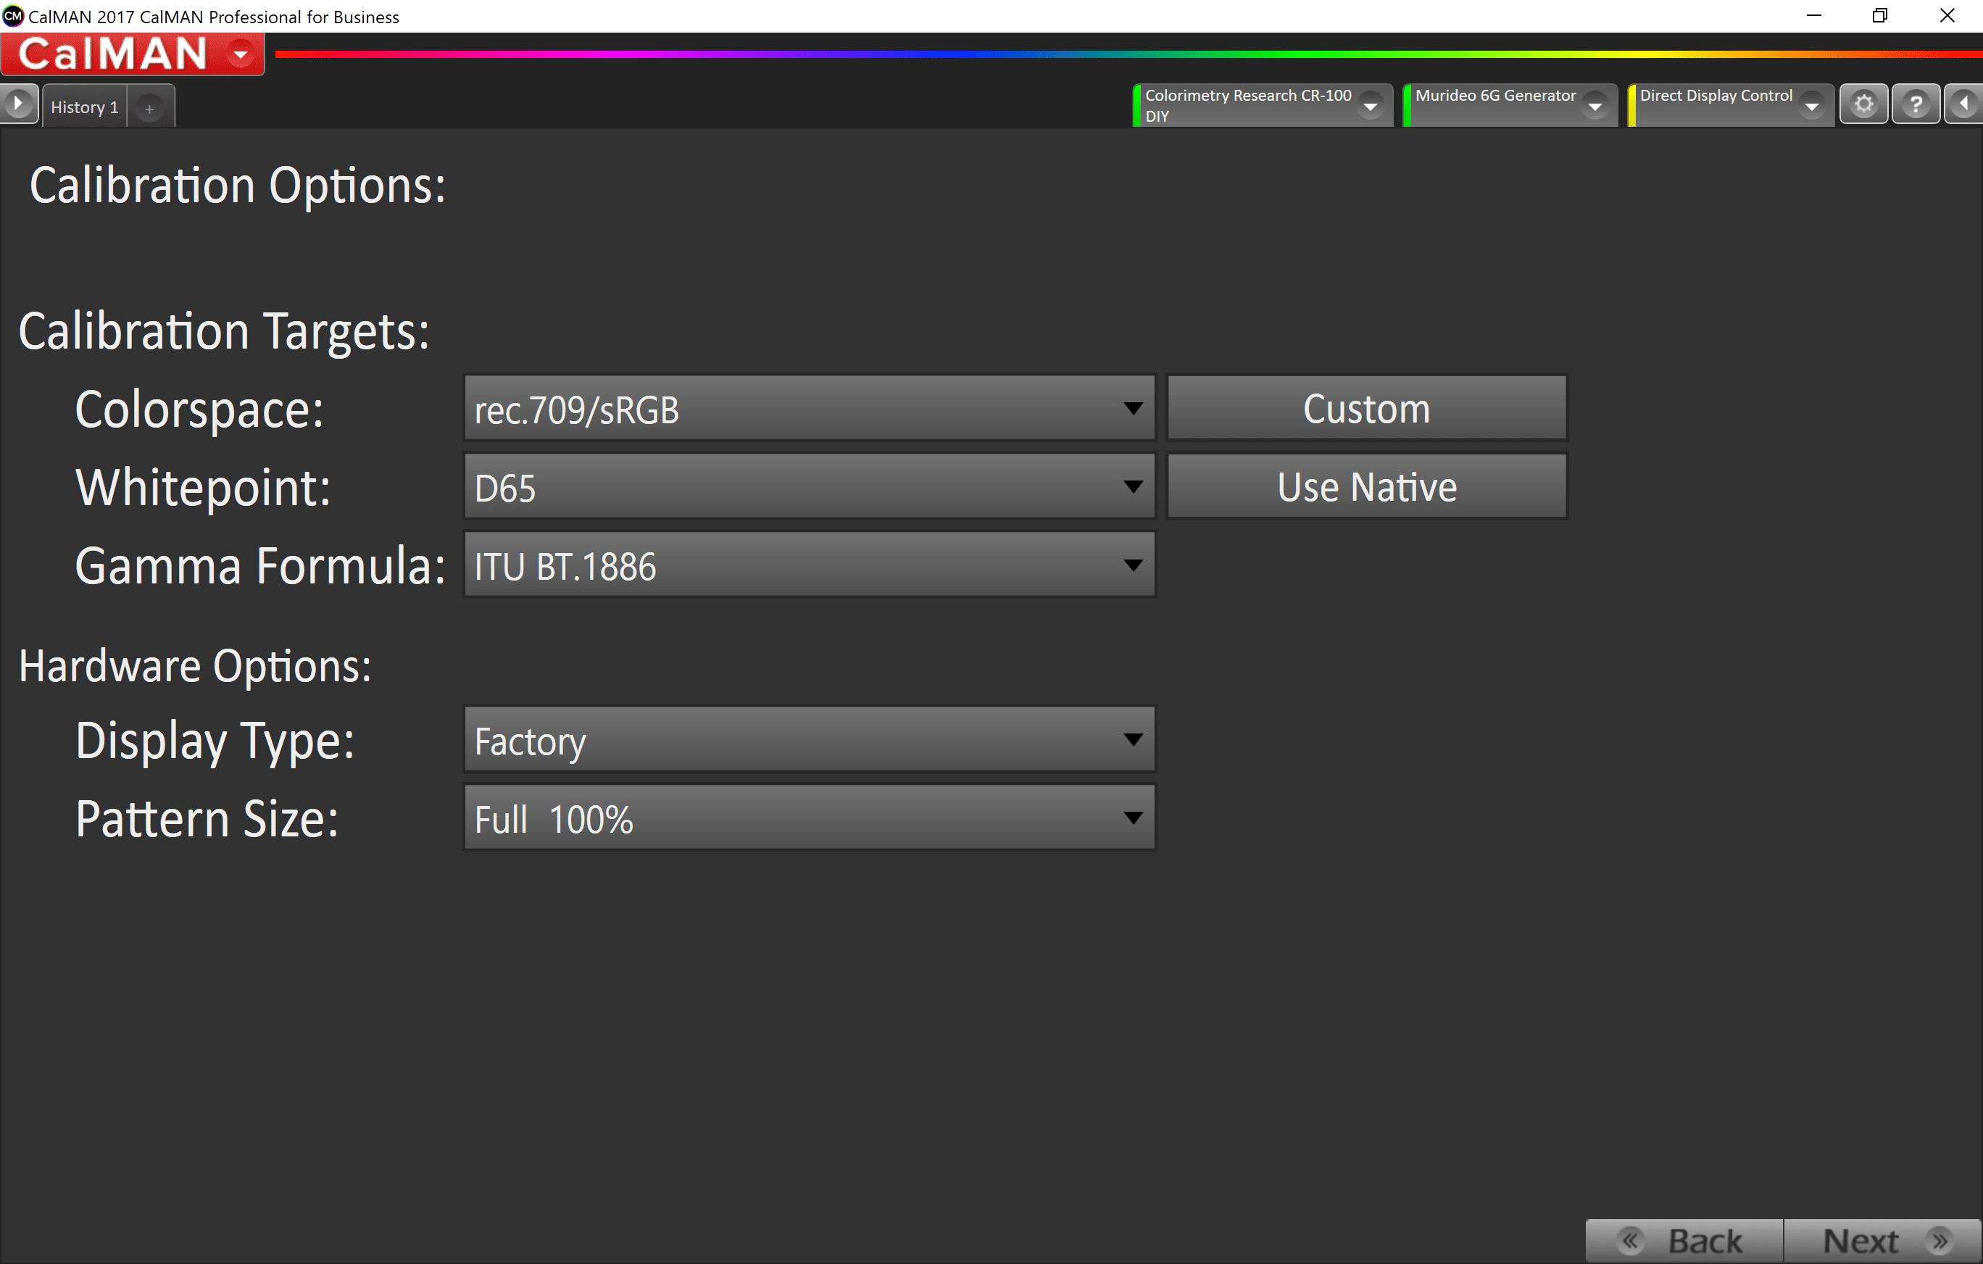Open the Display Type Factory dropdown
The width and height of the screenshot is (1983, 1264).
coord(809,739)
